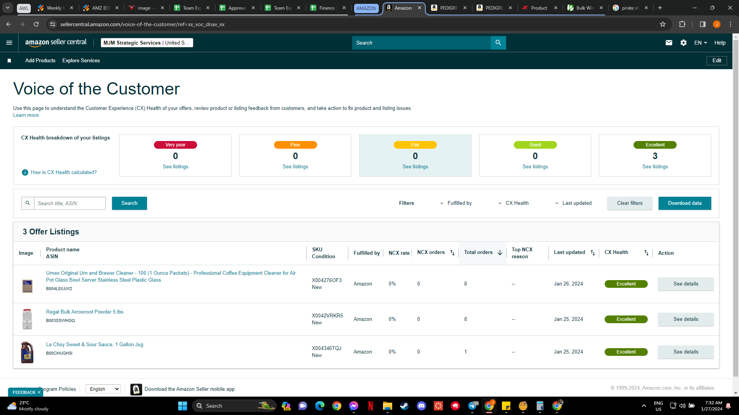Click the search magnifier button in header

tap(498, 43)
